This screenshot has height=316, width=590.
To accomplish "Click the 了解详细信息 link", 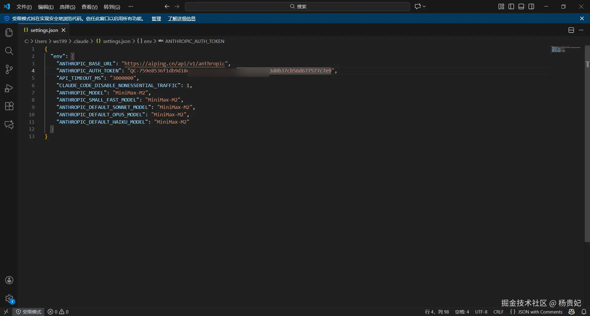I will tap(182, 19).
